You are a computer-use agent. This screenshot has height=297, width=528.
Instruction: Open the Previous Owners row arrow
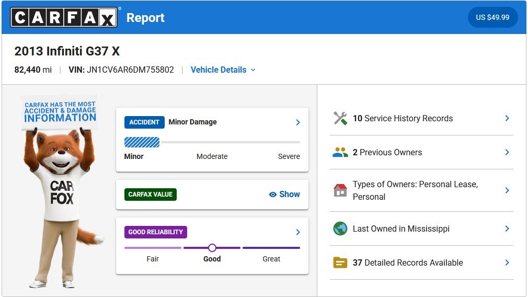pos(507,152)
